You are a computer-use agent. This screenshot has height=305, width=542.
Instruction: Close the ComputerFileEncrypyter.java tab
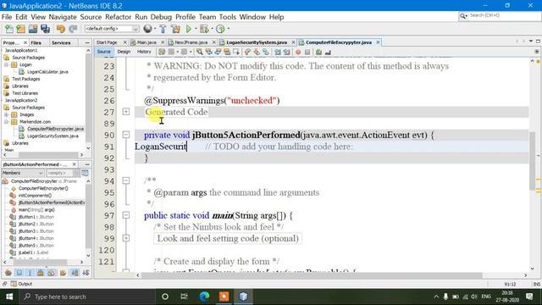[378, 42]
